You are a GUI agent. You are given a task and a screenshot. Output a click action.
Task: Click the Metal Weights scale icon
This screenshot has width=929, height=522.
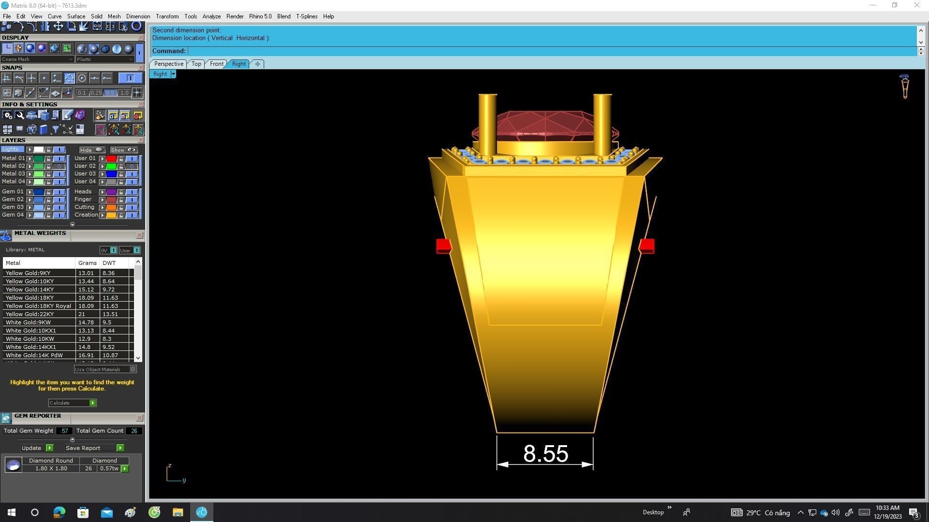tap(6, 235)
